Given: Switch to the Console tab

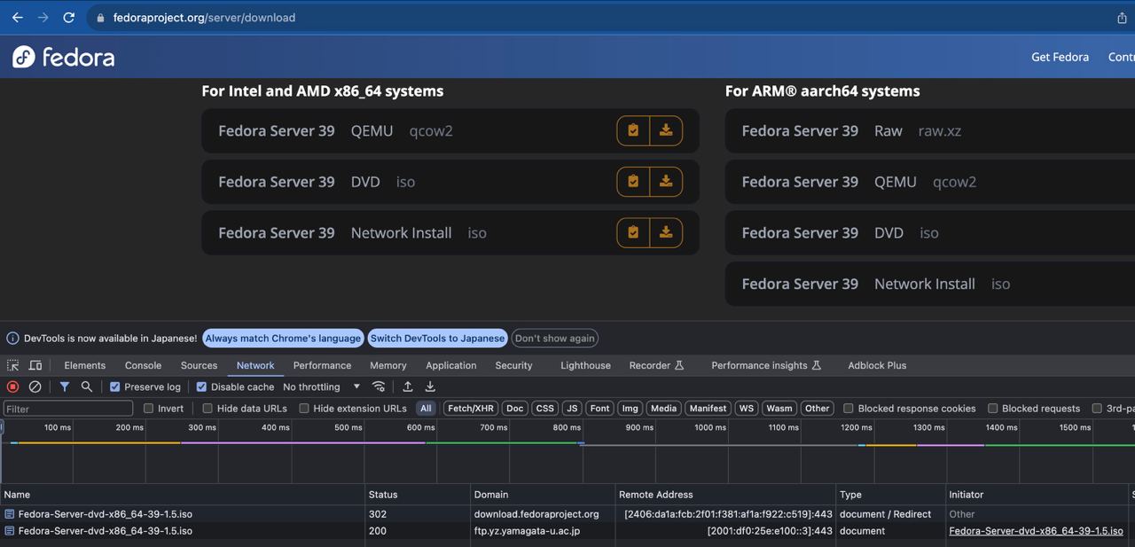Looking at the screenshot, I should point(143,365).
